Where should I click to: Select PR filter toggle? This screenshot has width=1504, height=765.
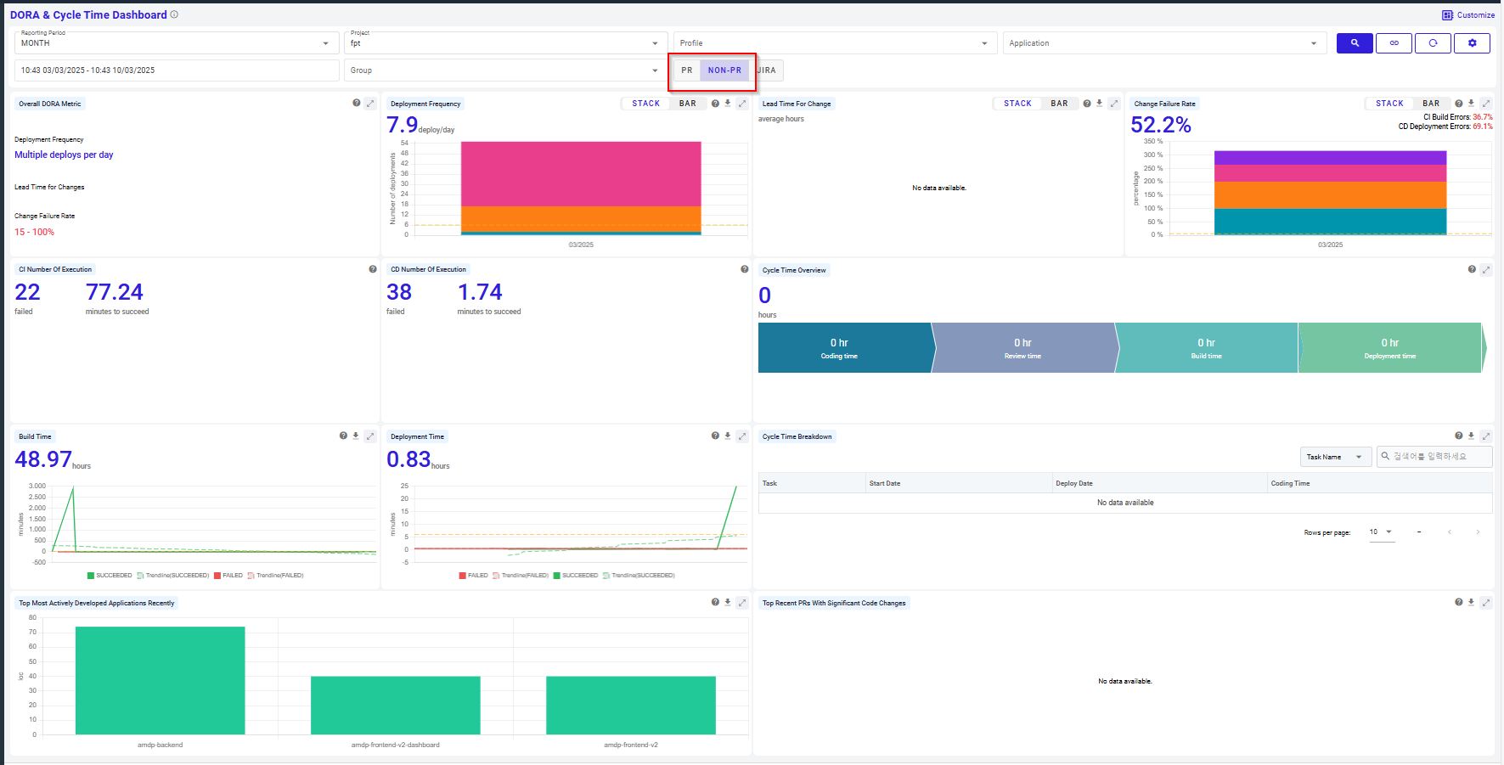click(x=687, y=70)
